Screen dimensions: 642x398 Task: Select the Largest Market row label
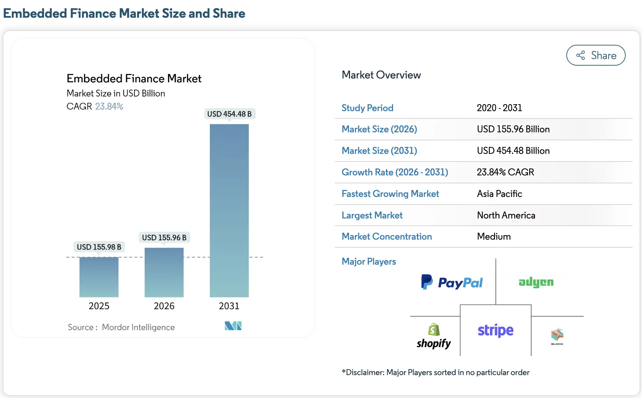pos(372,215)
